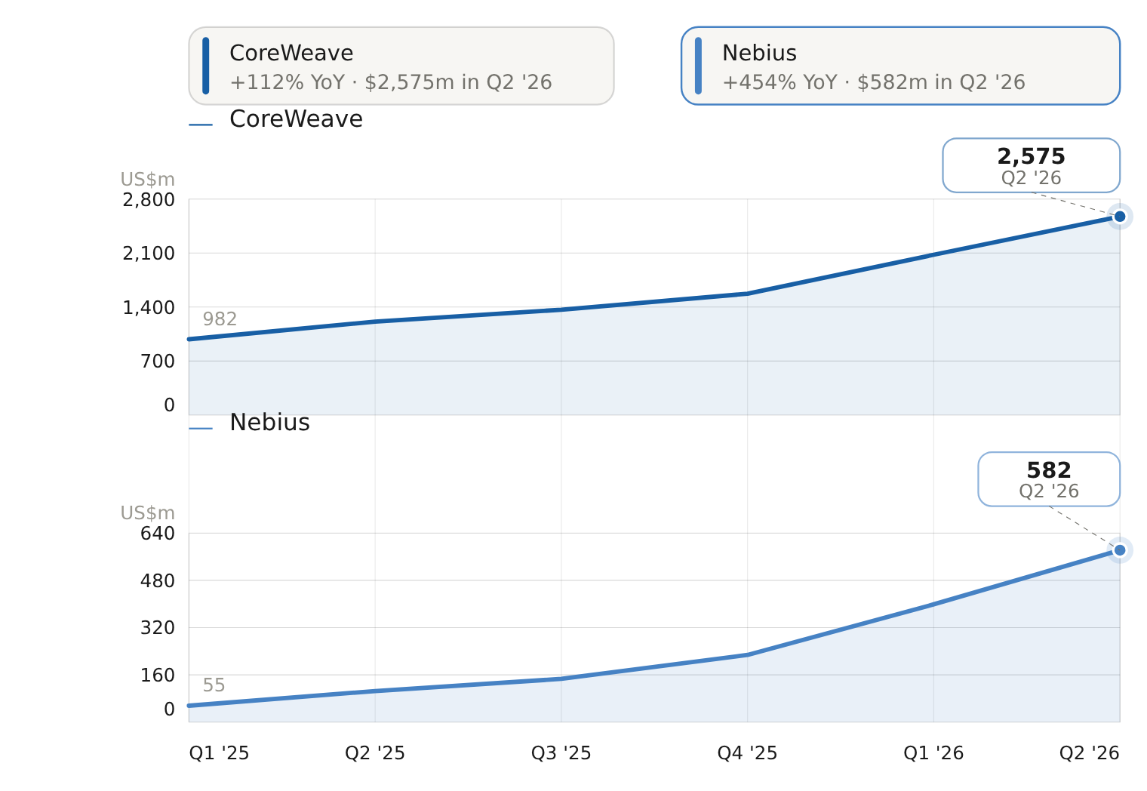Click the 320 y-axis tick label

[158, 628]
